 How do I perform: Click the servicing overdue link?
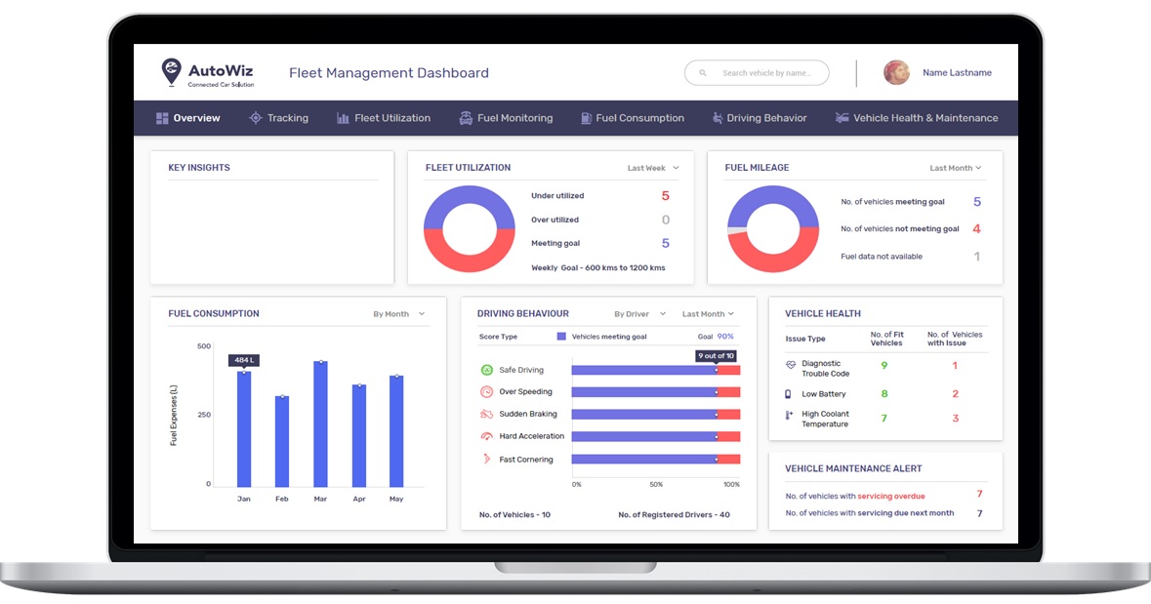891,496
